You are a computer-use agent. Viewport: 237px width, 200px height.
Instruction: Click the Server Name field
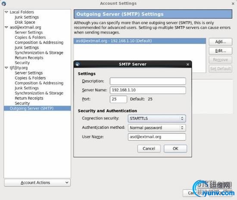coord(148,90)
